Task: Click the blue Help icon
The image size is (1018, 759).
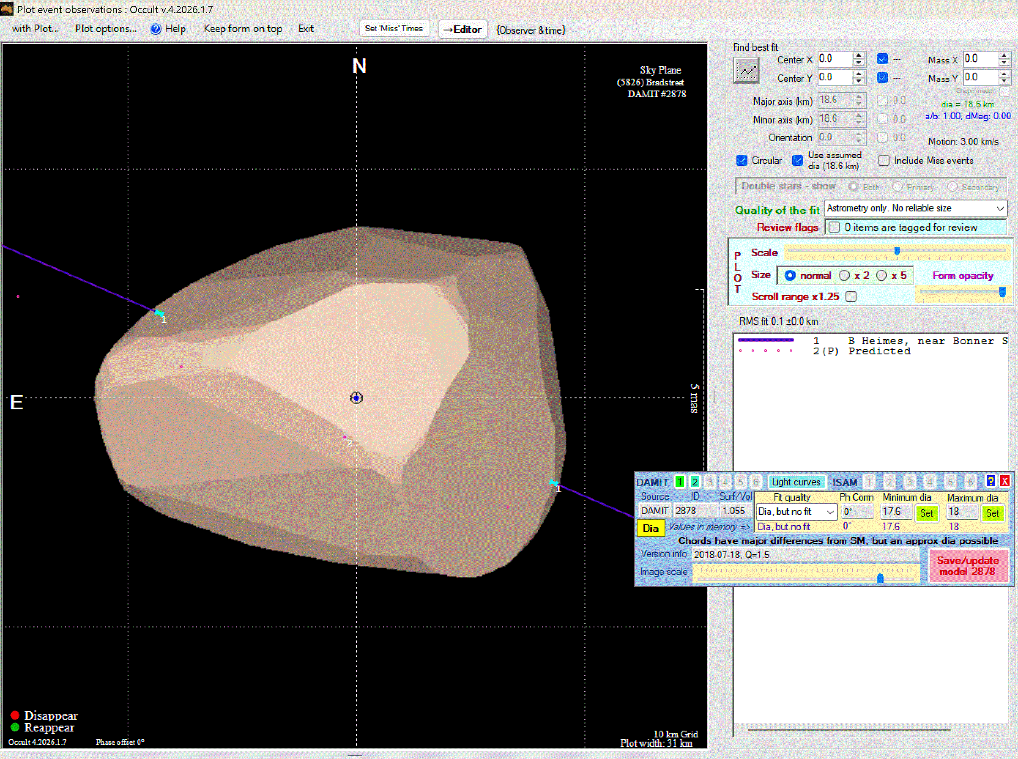Action: 156,29
